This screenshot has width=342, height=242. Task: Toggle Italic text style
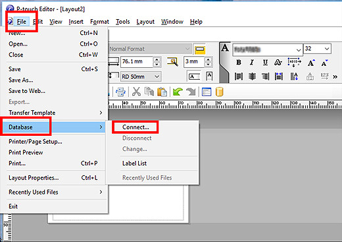[252, 63]
